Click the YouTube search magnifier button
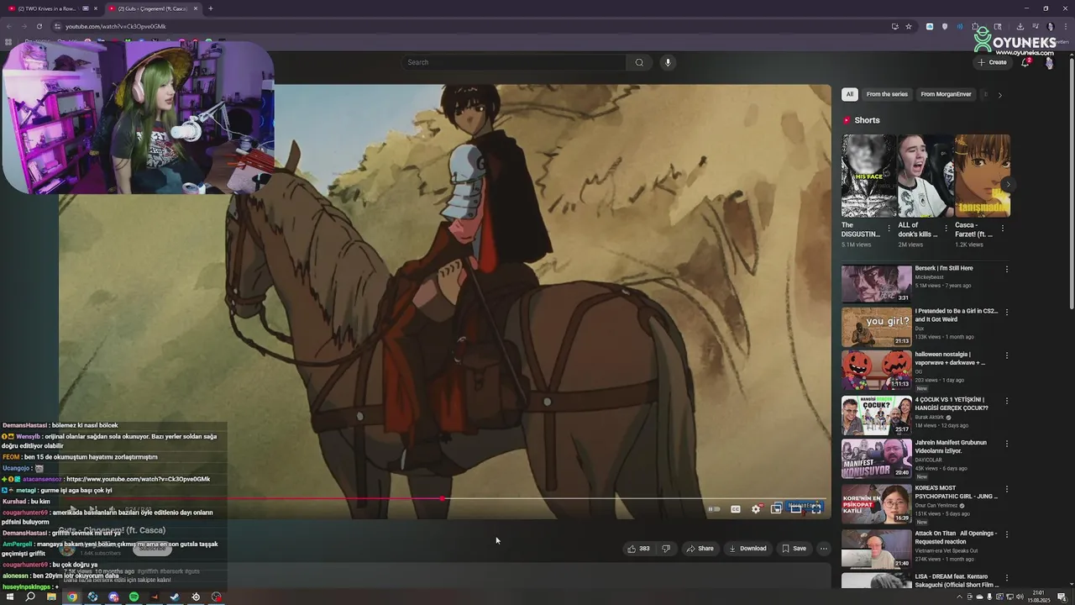Viewport: 1075px width, 605px height. [639, 62]
